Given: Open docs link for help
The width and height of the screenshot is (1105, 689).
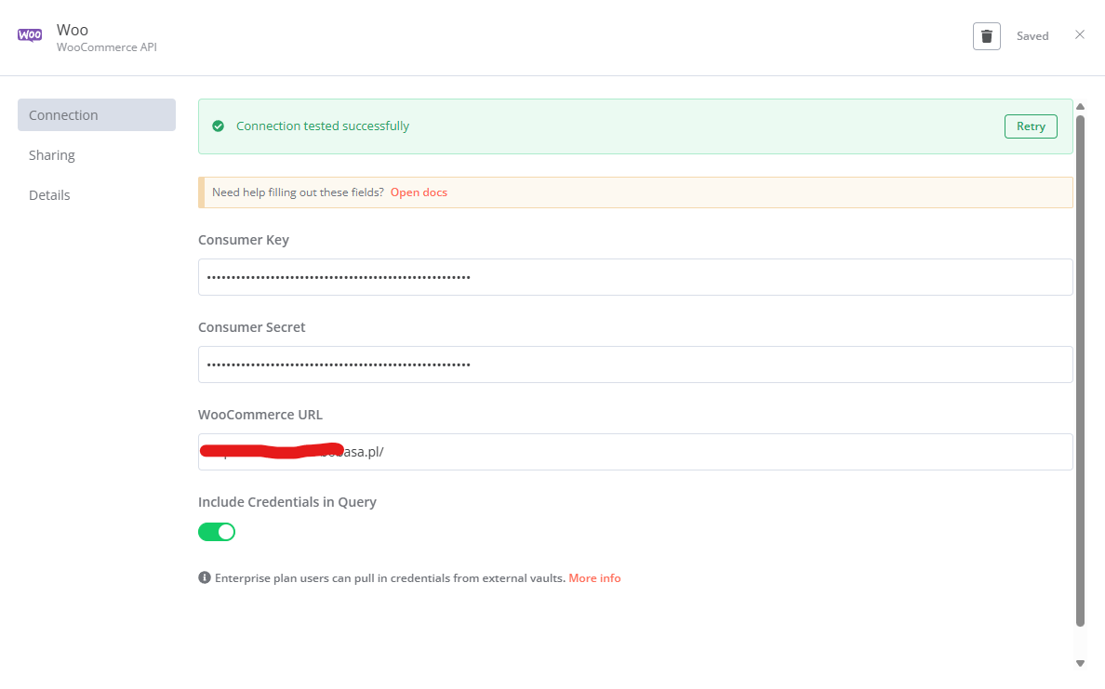Looking at the screenshot, I should [419, 192].
